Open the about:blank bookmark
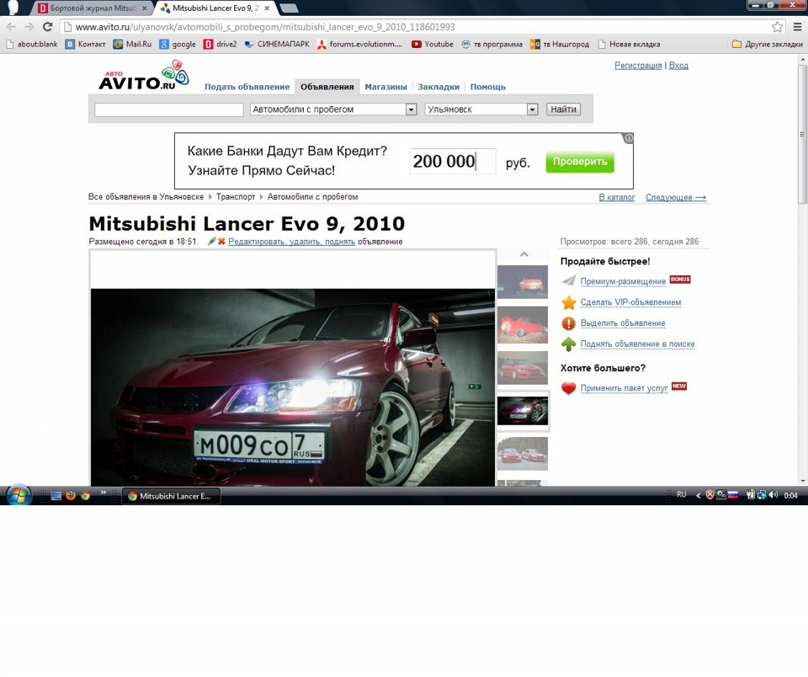The height and width of the screenshot is (677, 808). point(32,45)
